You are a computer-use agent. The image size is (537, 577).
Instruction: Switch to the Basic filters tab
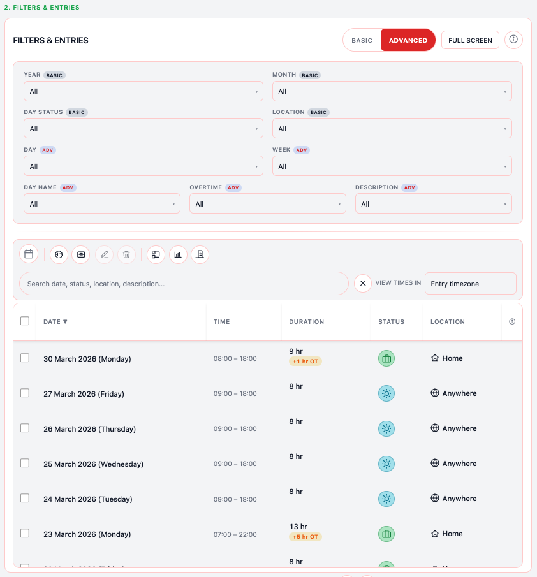pos(362,40)
